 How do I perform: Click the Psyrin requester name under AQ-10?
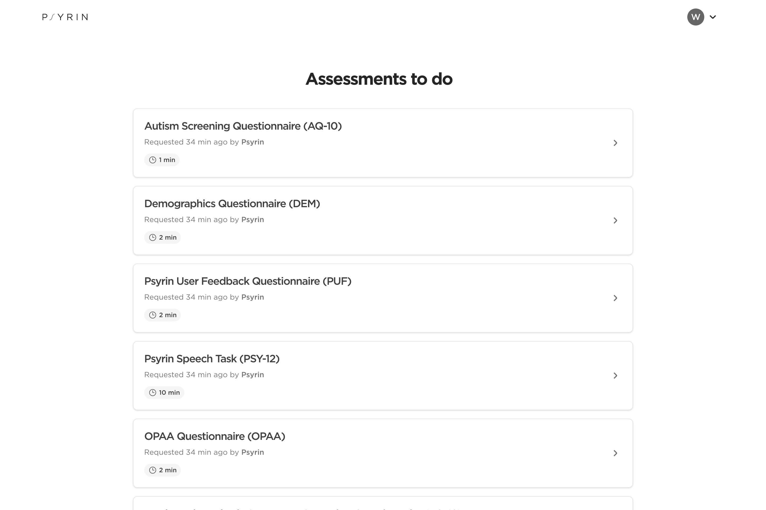click(x=253, y=142)
